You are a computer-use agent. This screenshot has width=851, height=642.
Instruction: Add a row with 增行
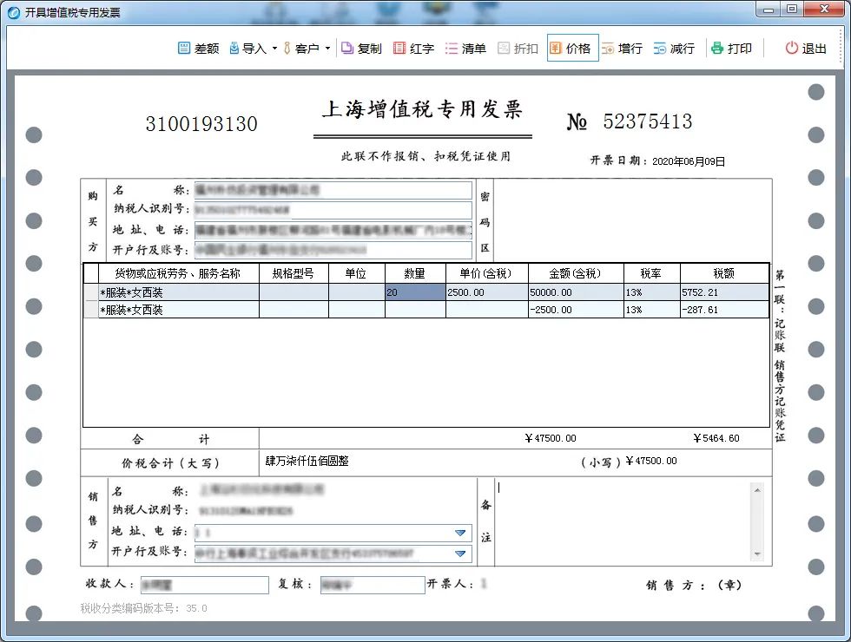(609, 49)
